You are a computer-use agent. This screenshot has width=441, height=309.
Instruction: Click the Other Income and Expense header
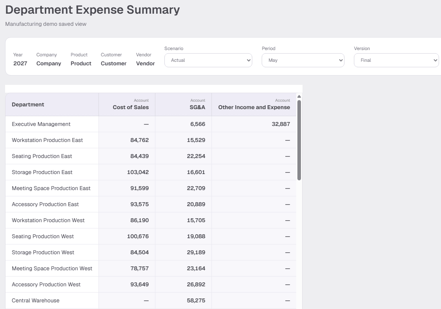tap(254, 104)
